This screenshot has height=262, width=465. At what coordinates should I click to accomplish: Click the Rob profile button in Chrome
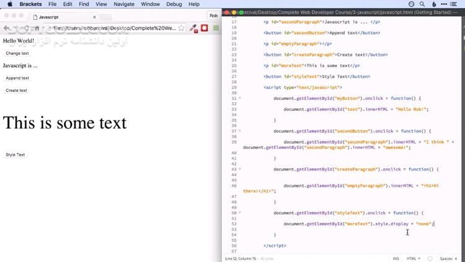(x=213, y=16)
